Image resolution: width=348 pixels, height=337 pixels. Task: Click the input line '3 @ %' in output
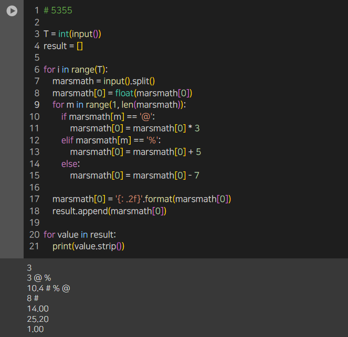point(39,278)
